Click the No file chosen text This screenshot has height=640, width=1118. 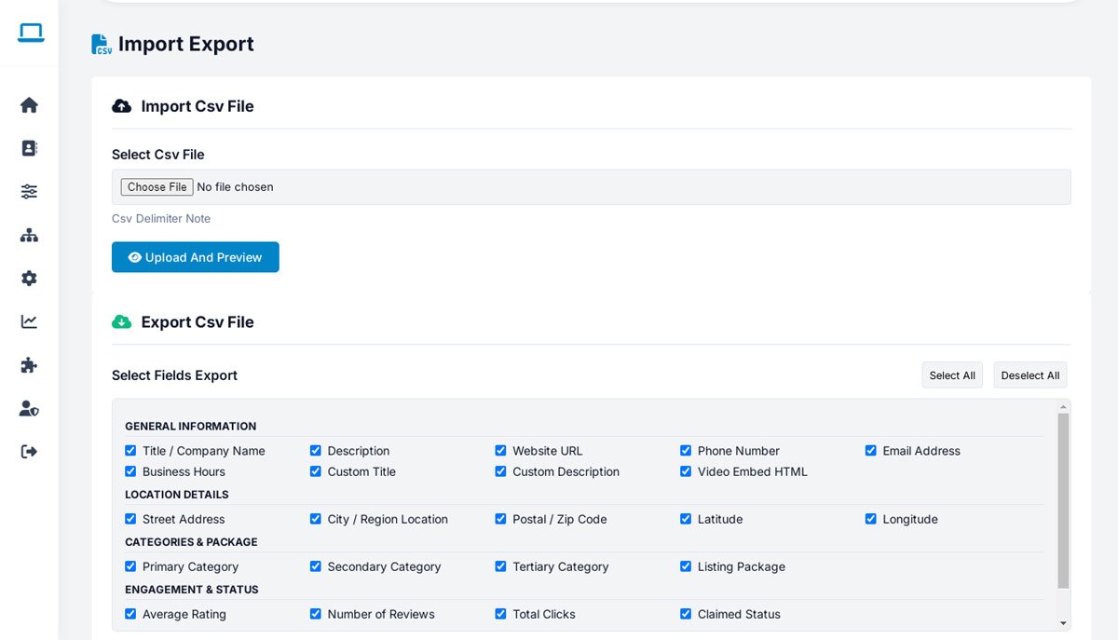click(x=236, y=187)
